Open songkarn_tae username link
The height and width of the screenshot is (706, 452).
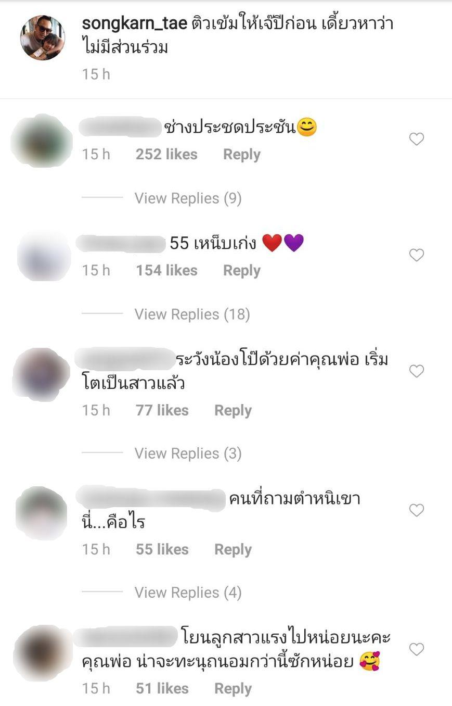point(135,24)
